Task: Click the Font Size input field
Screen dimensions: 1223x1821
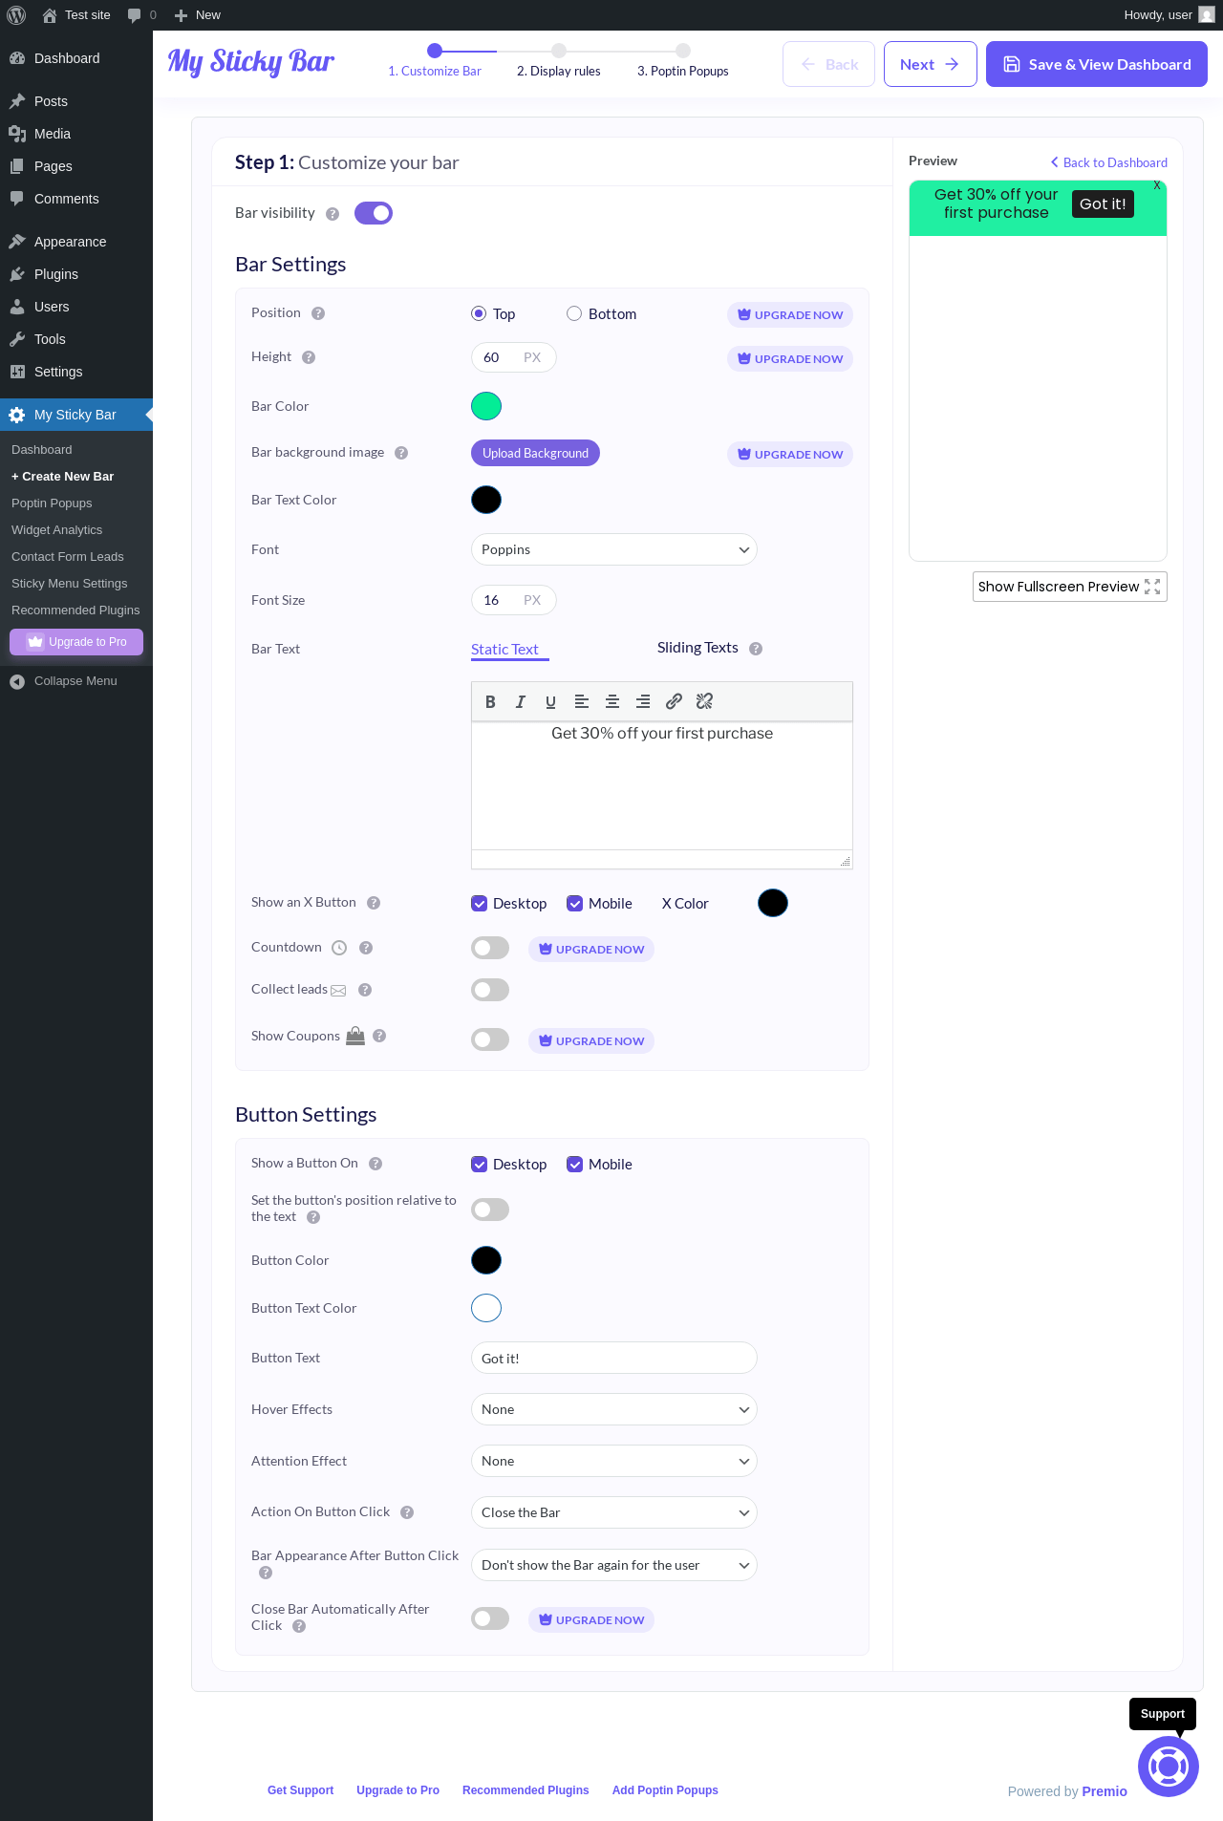Action: (x=513, y=600)
